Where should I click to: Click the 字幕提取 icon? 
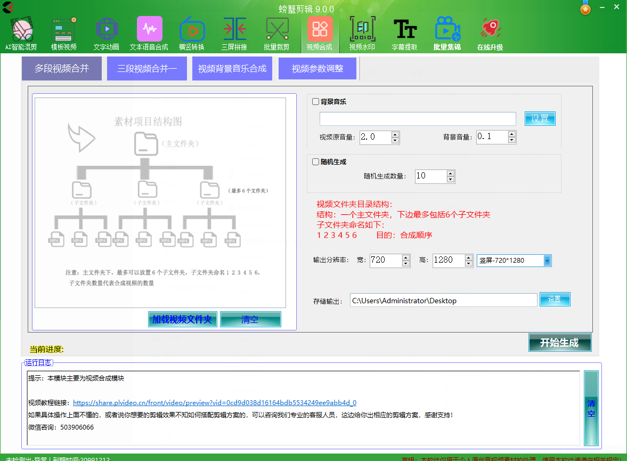[x=405, y=33]
